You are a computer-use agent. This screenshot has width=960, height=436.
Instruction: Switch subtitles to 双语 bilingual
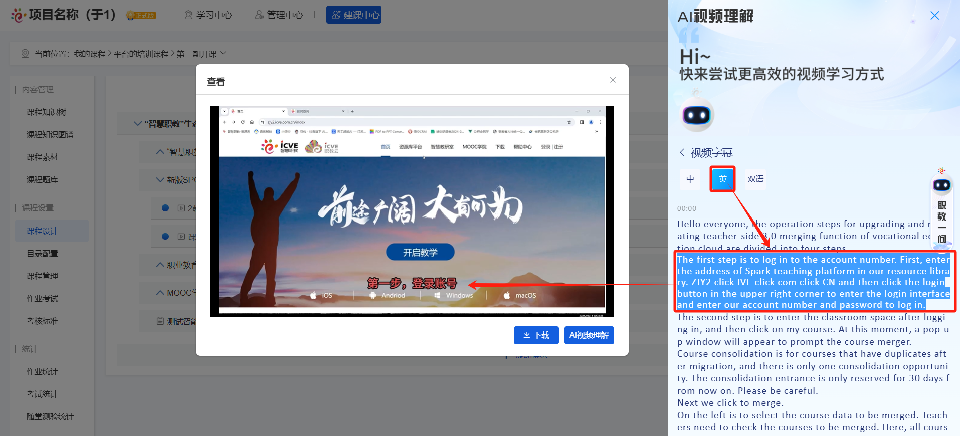[x=755, y=179]
